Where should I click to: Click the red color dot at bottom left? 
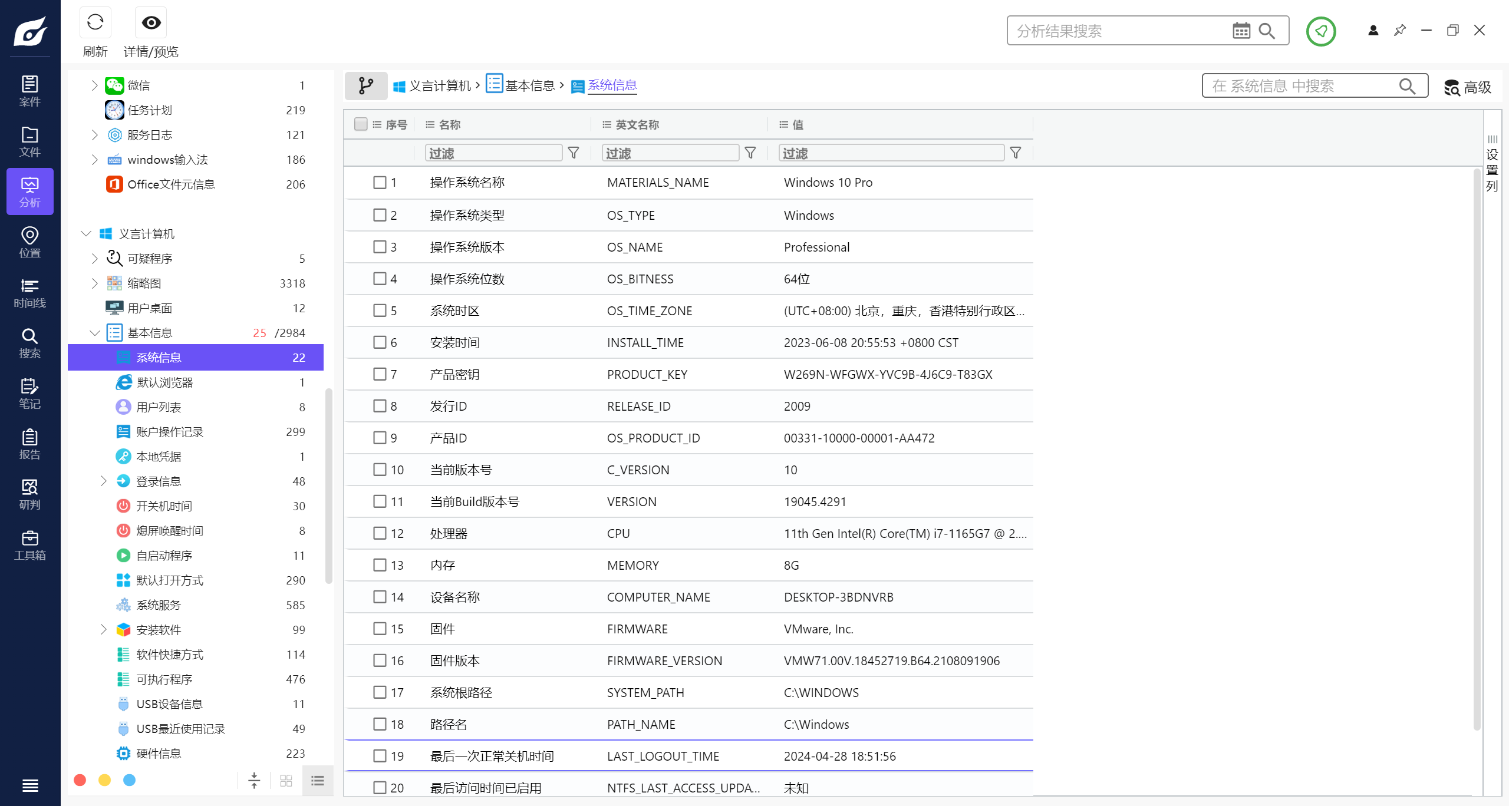pyautogui.click(x=80, y=780)
